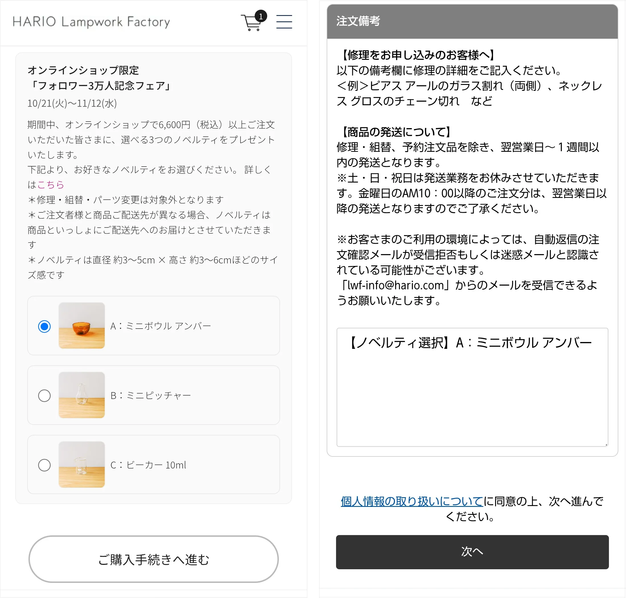Image resolution: width=626 pixels, height=598 pixels.
Task: Open the こちら details link
Action: [51, 185]
